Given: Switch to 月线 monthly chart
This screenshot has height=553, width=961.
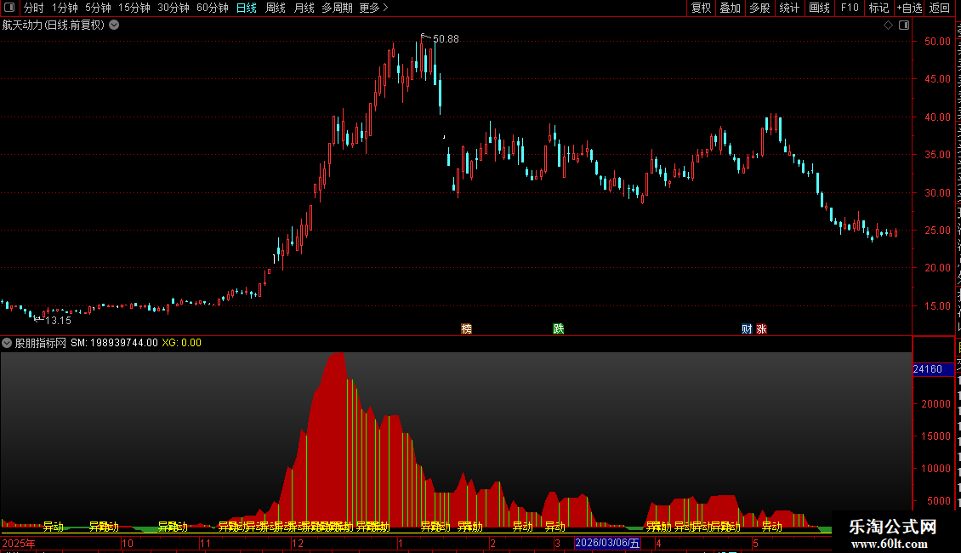Looking at the screenshot, I should pos(304,8).
